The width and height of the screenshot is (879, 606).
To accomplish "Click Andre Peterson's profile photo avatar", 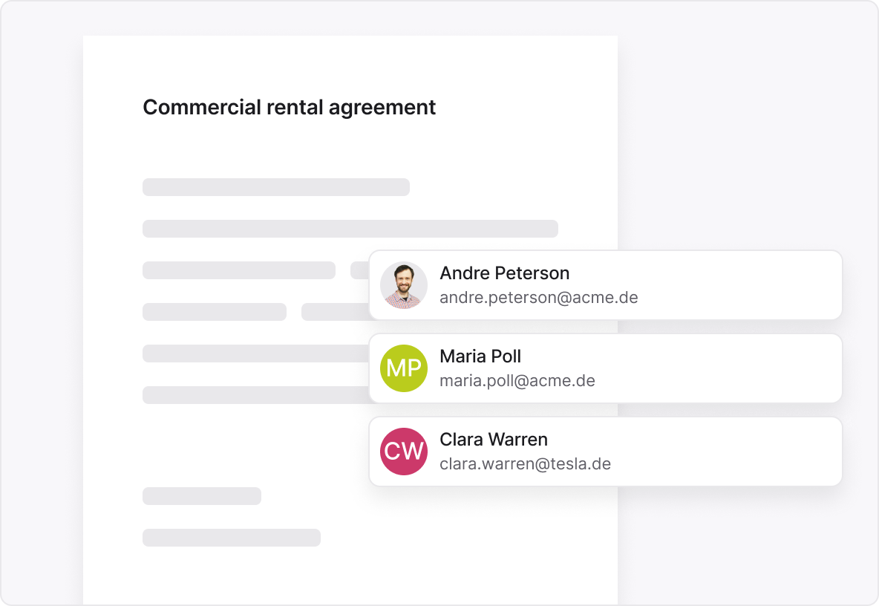I will coord(404,285).
